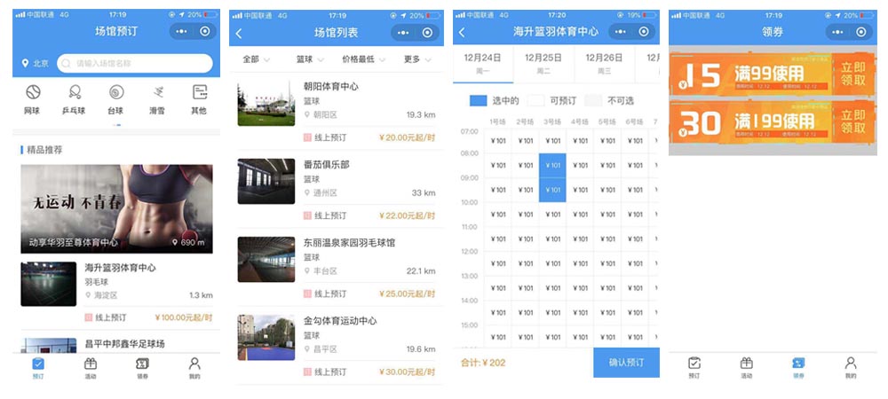Tap 线上预订 badge for 番茄俱乐部
Viewport: 888px width, 399px height.
coord(325,215)
